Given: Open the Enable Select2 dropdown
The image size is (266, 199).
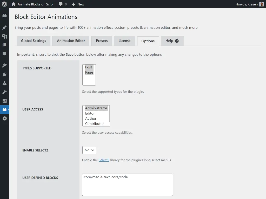Looking at the screenshot, I should (x=89, y=150).
